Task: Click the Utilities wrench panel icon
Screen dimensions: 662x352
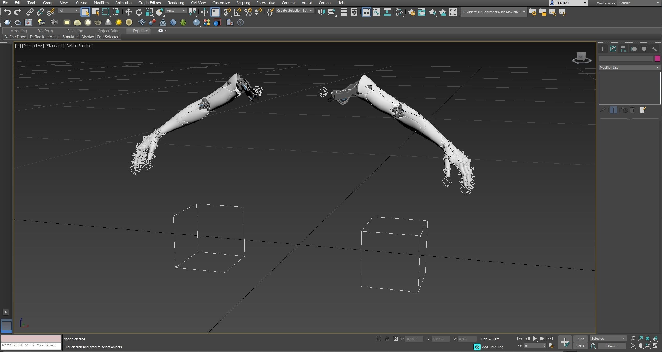Action: [654, 49]
